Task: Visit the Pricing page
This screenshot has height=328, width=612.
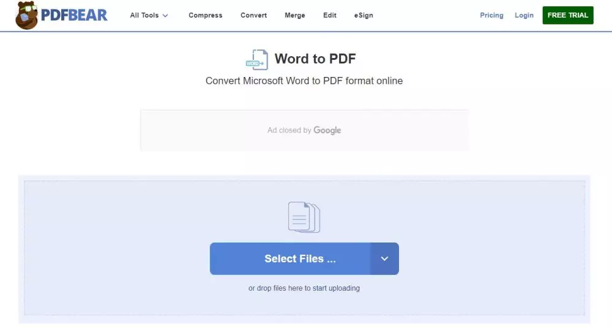Action: (x=491, y=15)
